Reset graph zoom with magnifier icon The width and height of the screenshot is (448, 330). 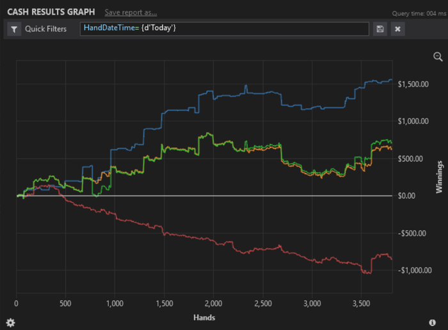click(x=438, y=56)
